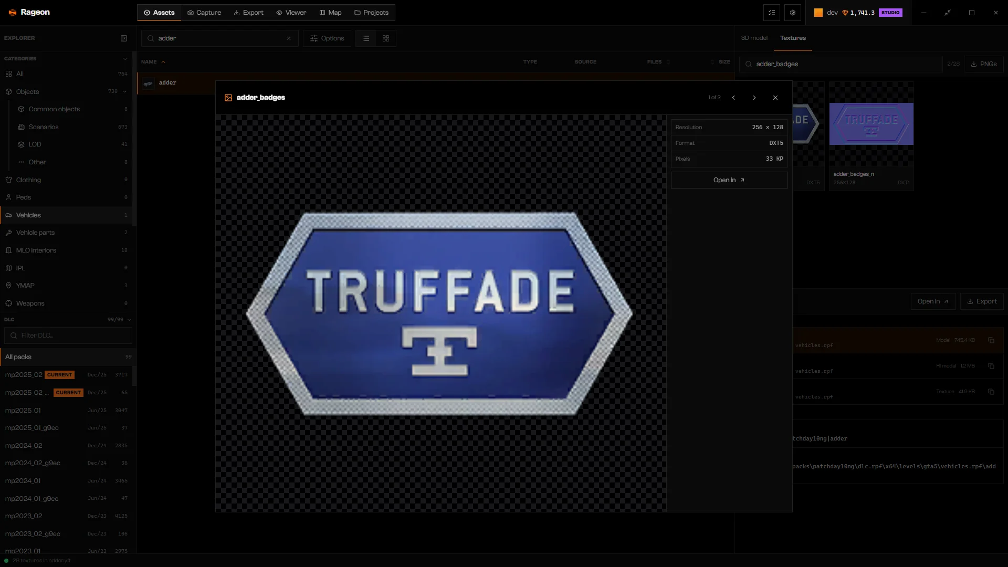Focus the adder_badges texture search field

coord(841,64)
